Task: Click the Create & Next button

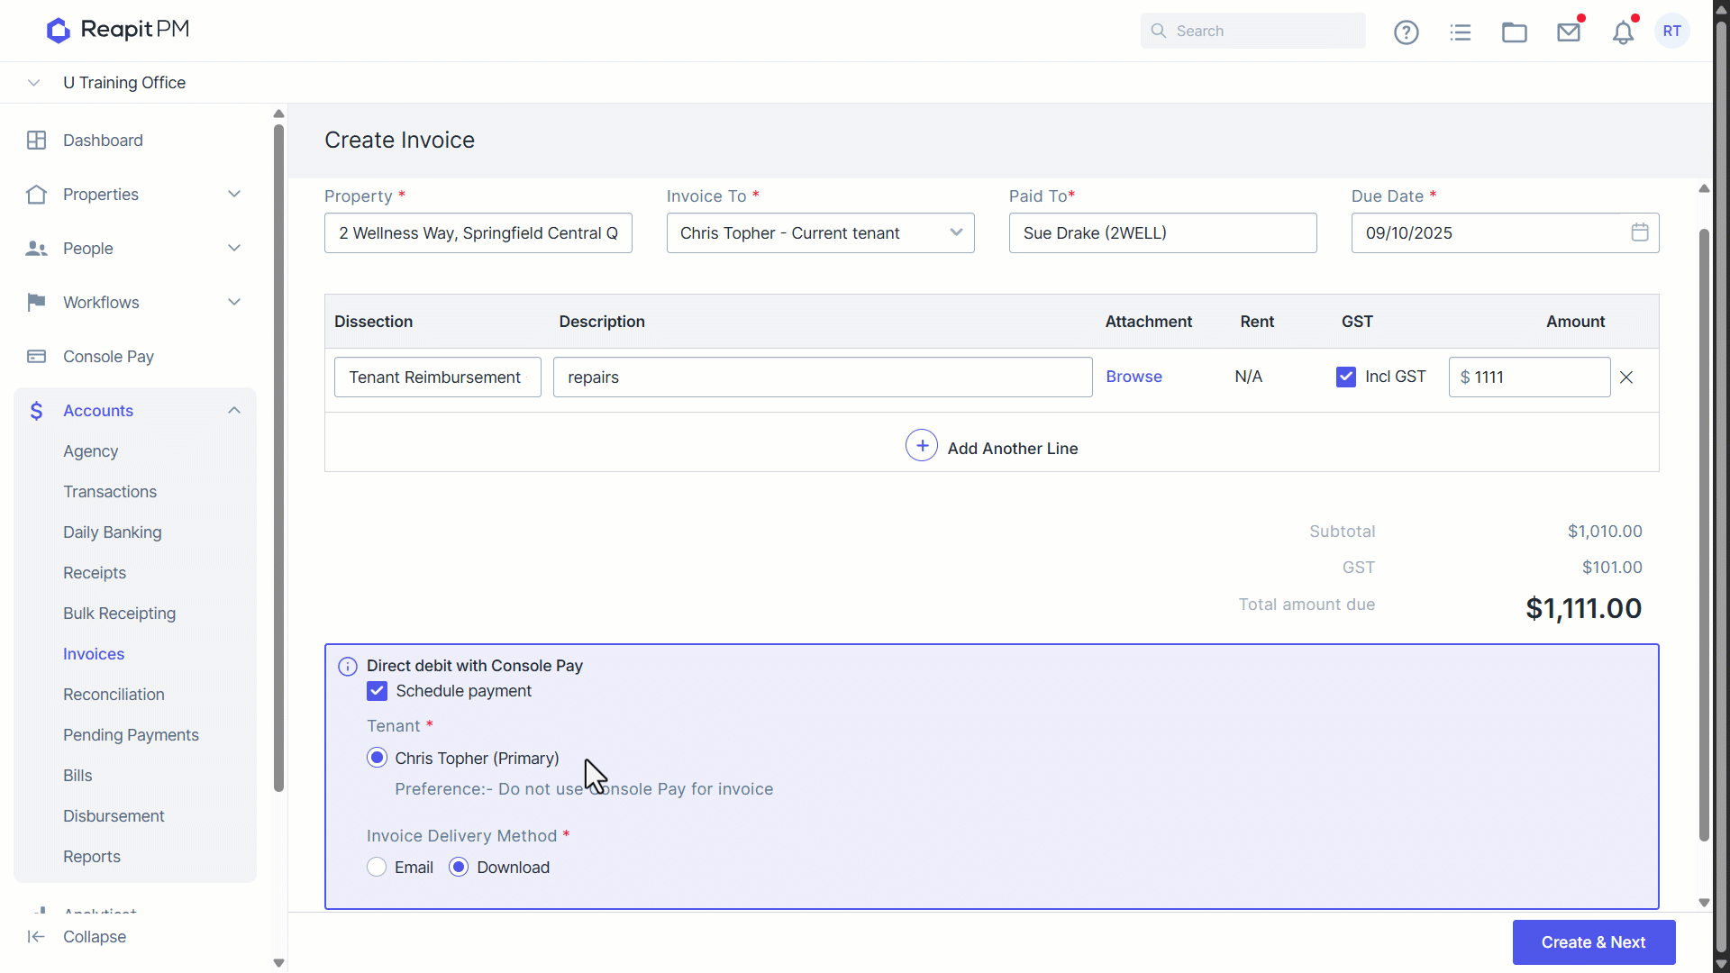Action: point(1594,942)
